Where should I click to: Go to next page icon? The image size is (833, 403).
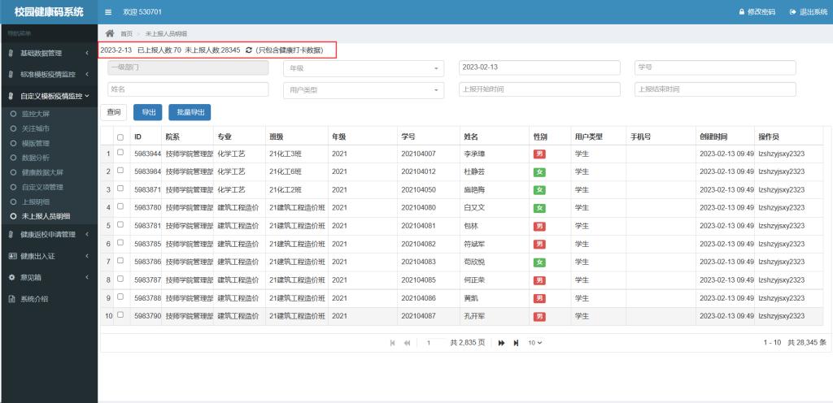coord(501,343)
